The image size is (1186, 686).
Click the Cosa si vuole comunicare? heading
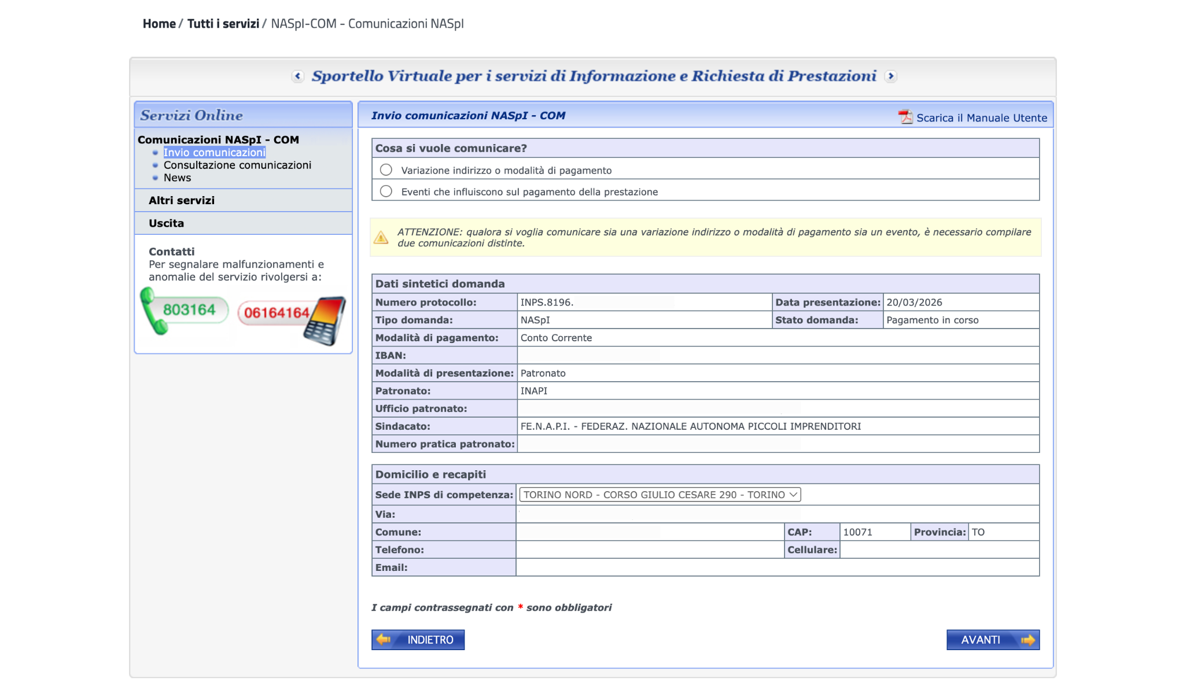pos(451,149)
